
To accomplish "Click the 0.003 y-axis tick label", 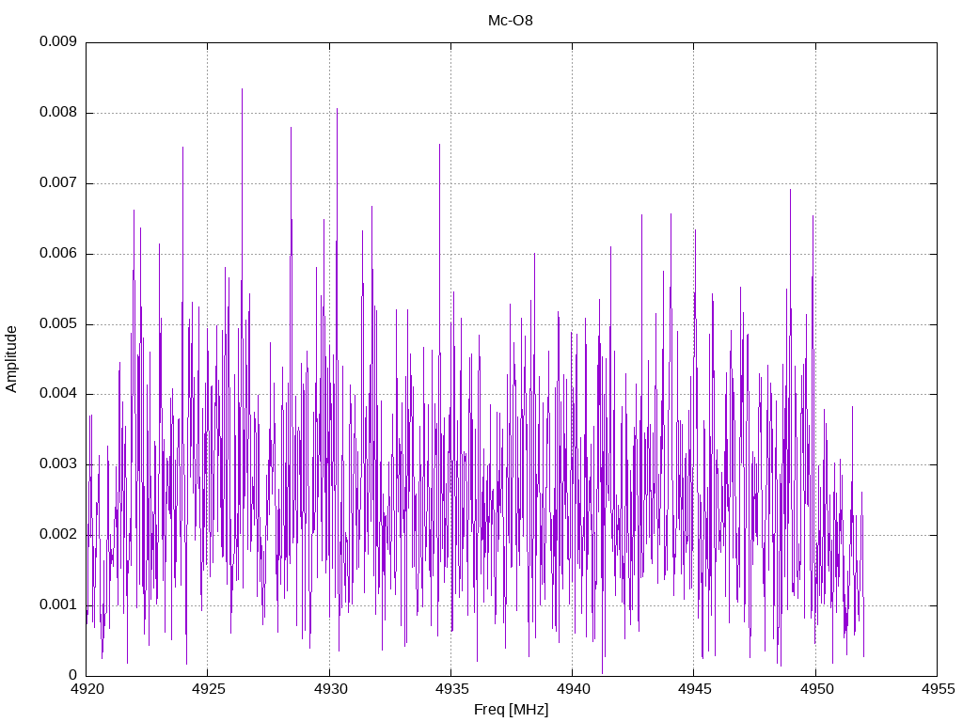I will pyautogui.click(x=58, y=464).
